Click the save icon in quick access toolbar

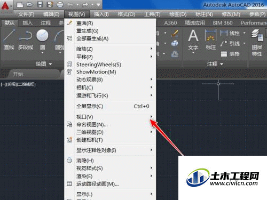pyautogui.click(x=40, y=4)
